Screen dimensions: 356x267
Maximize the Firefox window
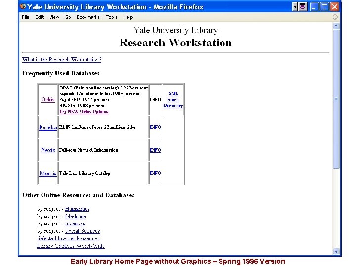tap(324, 7)
